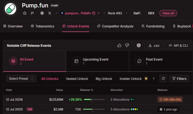
Task: Copy the pumpcm...7h9dfn contract address
Action: 94,13
